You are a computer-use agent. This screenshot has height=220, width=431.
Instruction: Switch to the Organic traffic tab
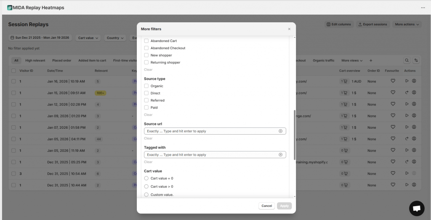click(x=323, y=61)
